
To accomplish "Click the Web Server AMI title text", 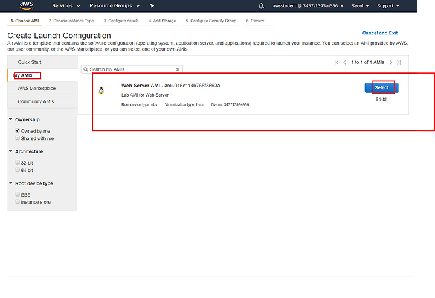I will click(141, 86).
